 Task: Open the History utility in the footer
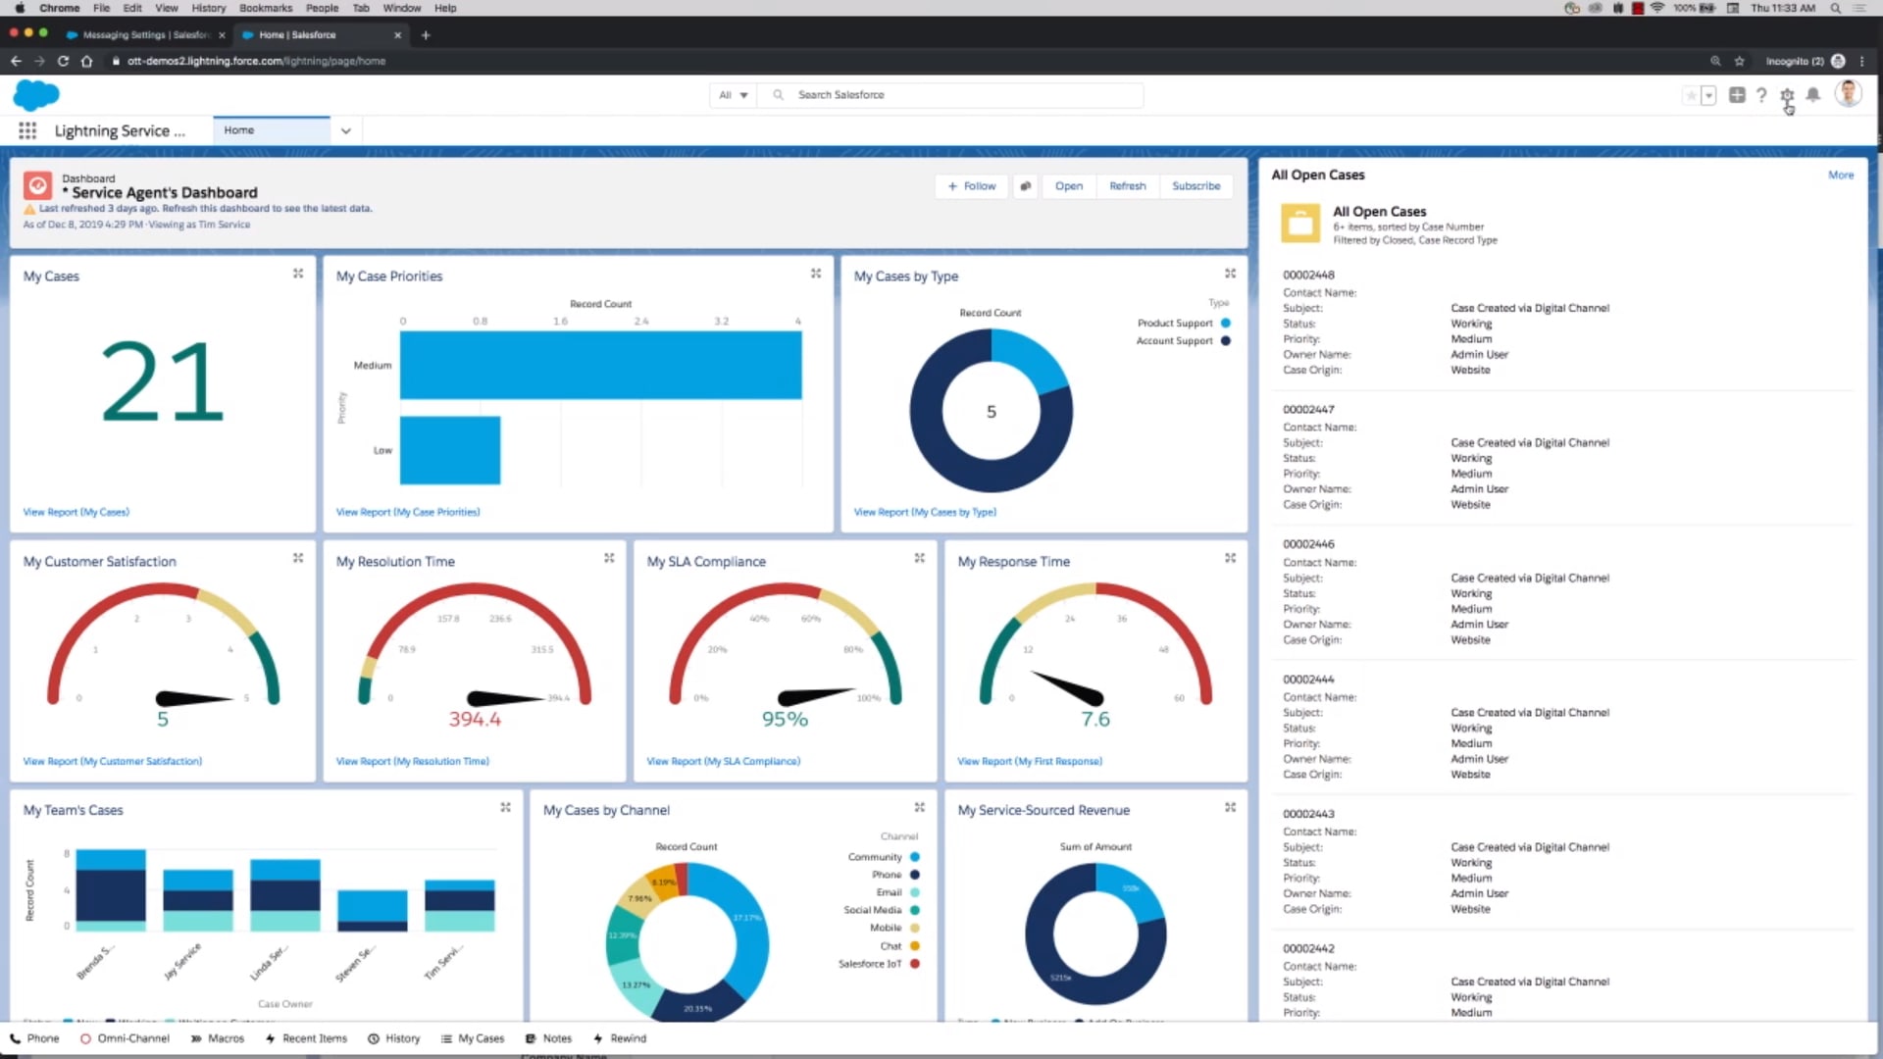pos(394,1037)
